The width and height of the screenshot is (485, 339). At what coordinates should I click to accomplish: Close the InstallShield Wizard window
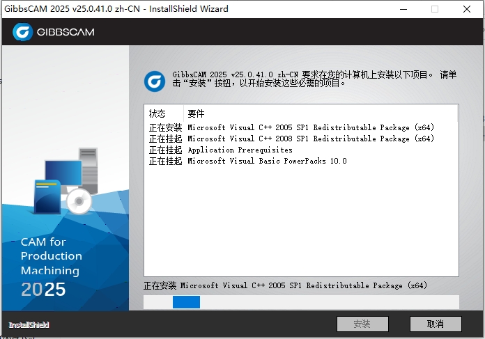(467, 9)
